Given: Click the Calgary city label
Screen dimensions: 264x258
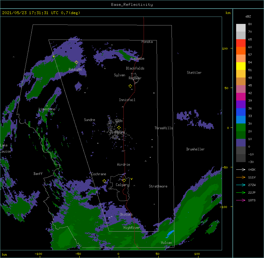Looking at the screenshot, I should (122, 185).
